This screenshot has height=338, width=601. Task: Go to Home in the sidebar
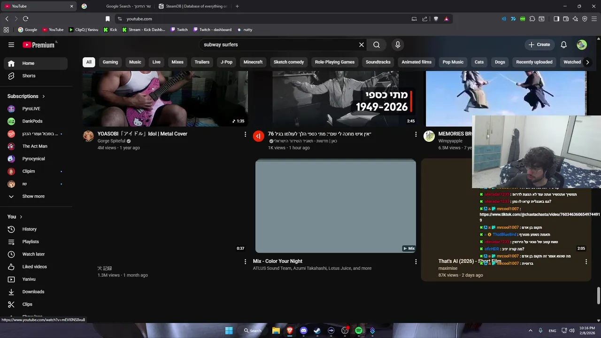(x=36, y=63)
